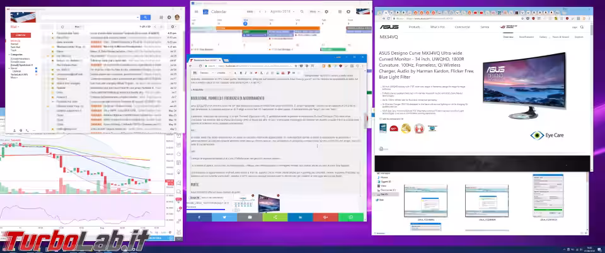Viewport: 605px width, 253px height.
Task: Click the 'Scegli file' upload button
Action: [195, 198]
